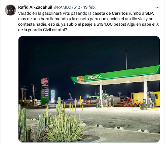Screen dimensions: 168x144
Task: Click the bold Cerritos keyword in tweet
Action: pyautogui.click(x=120, y=13)
